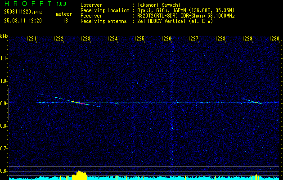This screenshot has width=283, height=180.
Task: Click the kHz axis unit label
Action: pos(4,36)
